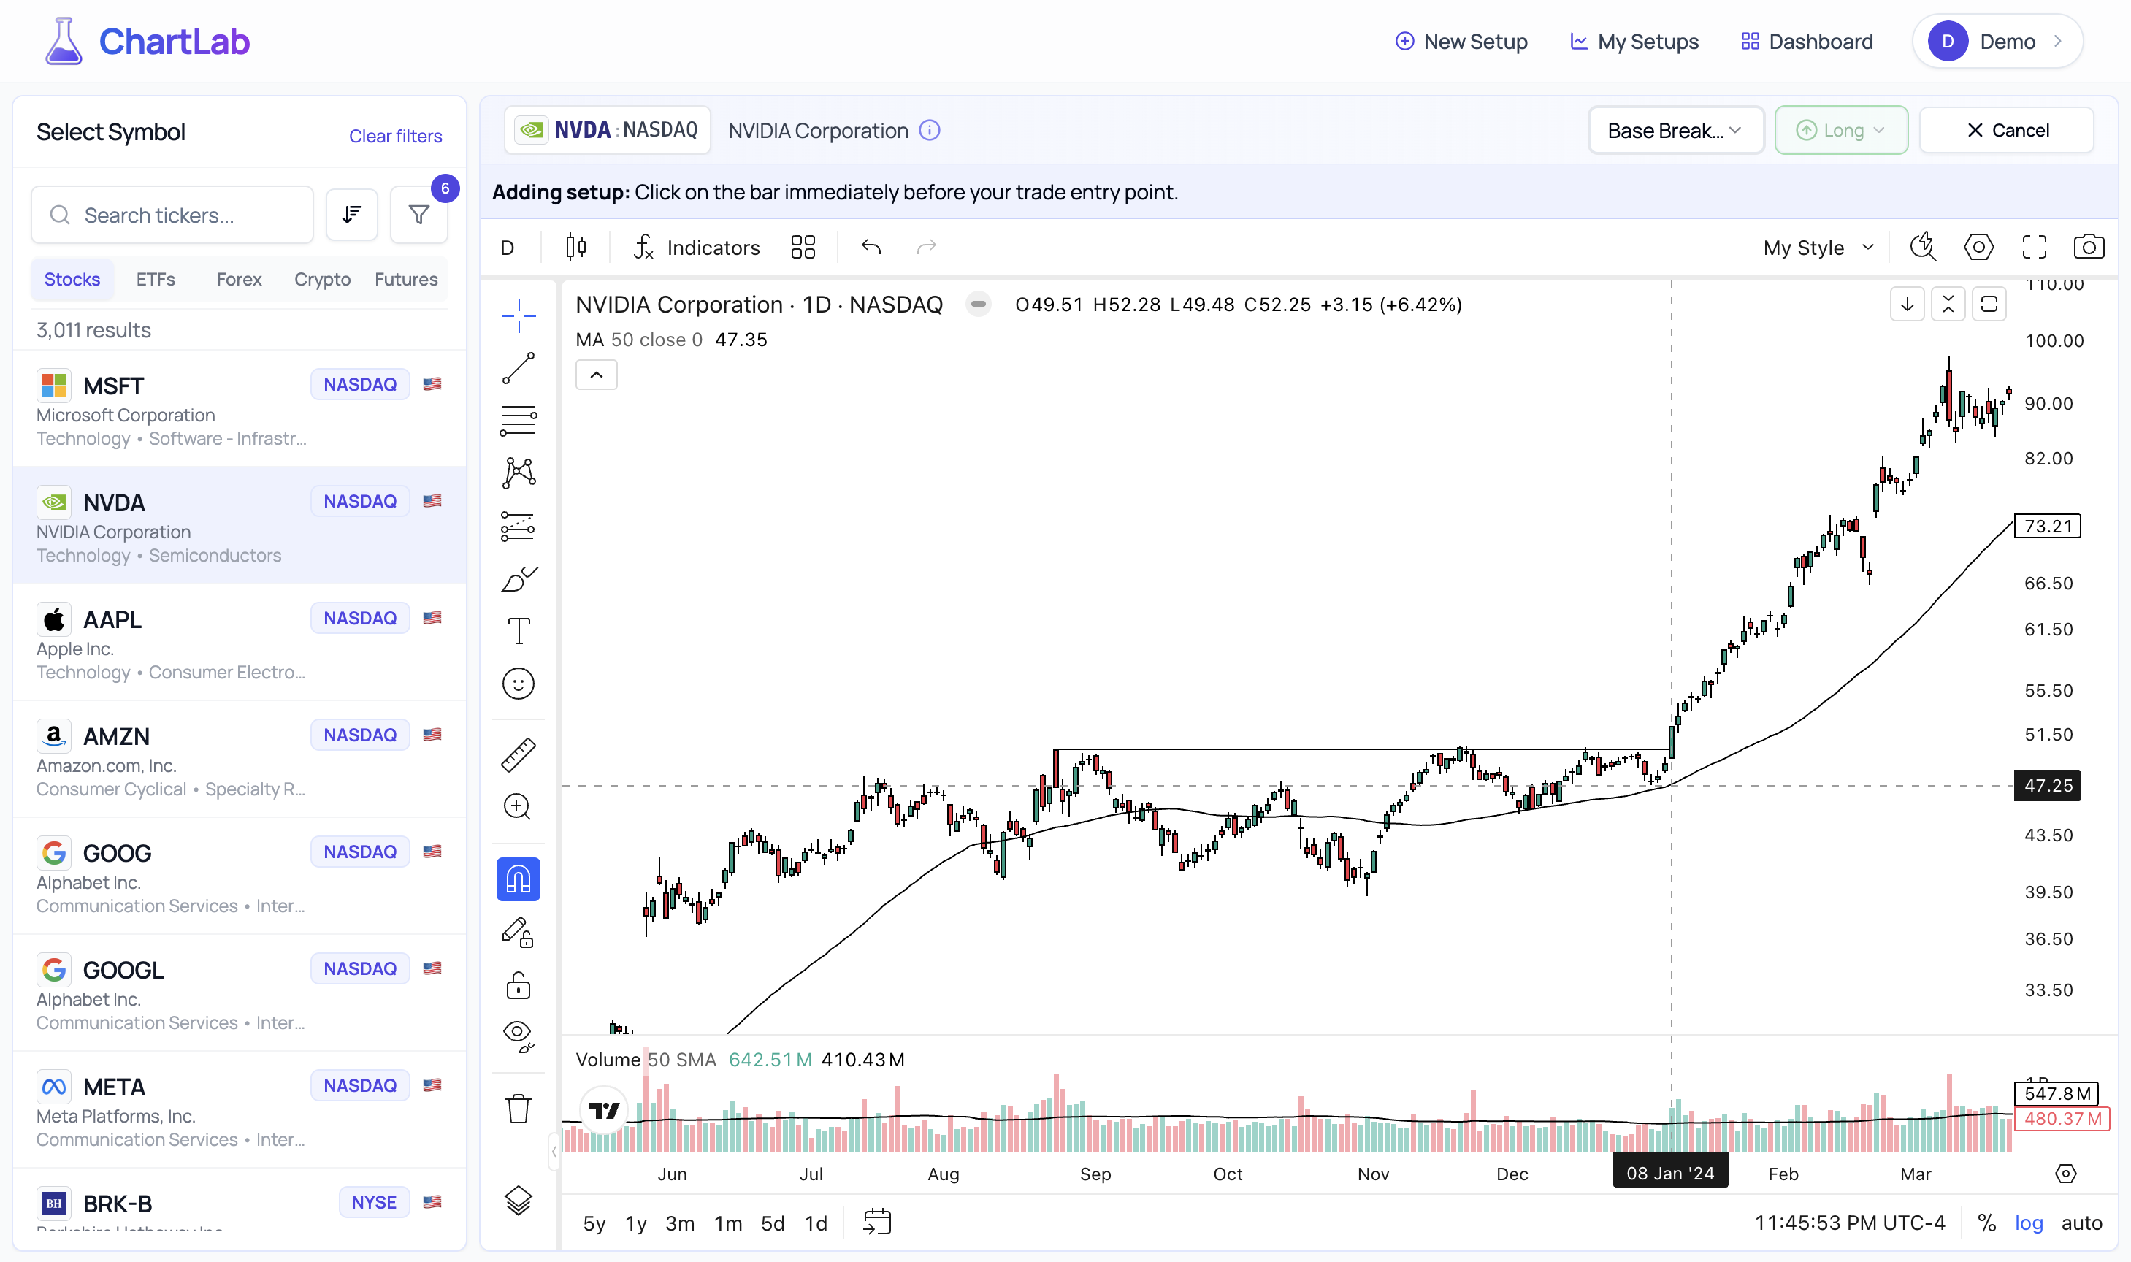This screenshot has height=1262, width=2131.
Task: Cancel adding the setup
Action: click(x=2007, y=130)
